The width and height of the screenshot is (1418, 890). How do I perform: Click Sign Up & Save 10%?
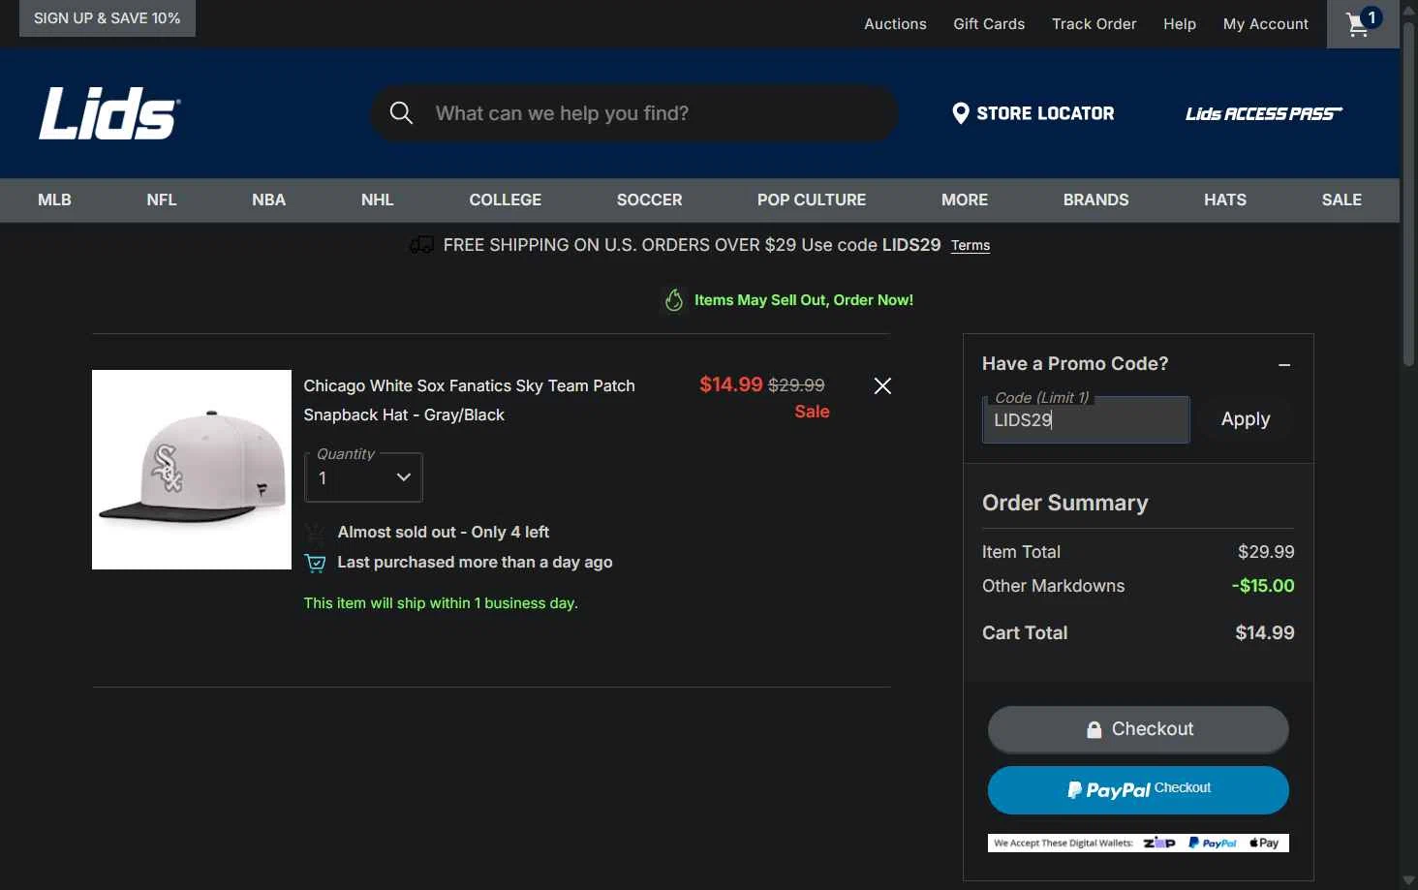(108, 18)
